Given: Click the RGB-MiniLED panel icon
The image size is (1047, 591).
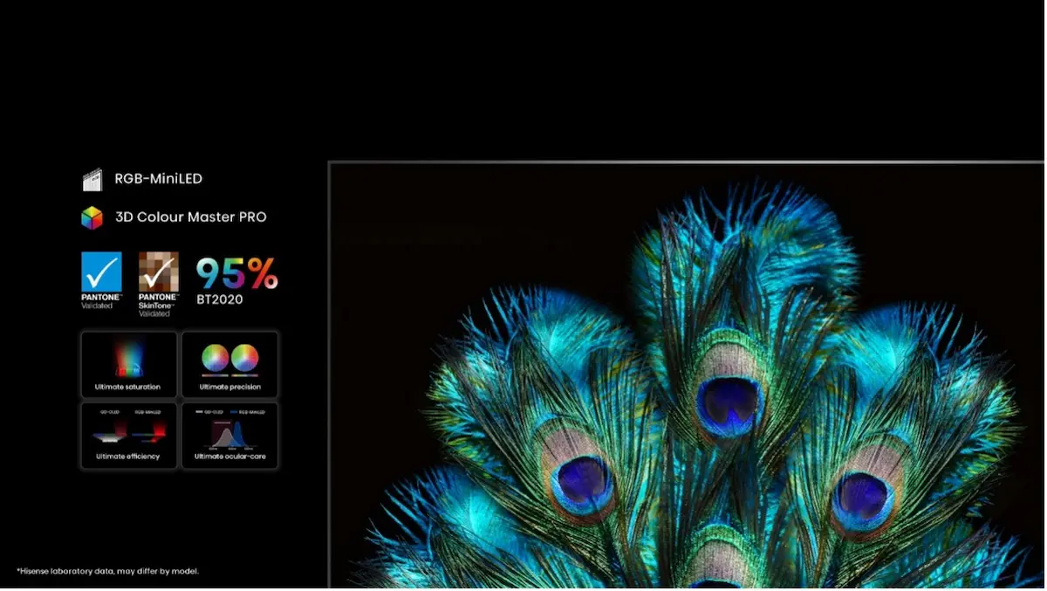Looking at the screenshot, I should tap(92, 180).
